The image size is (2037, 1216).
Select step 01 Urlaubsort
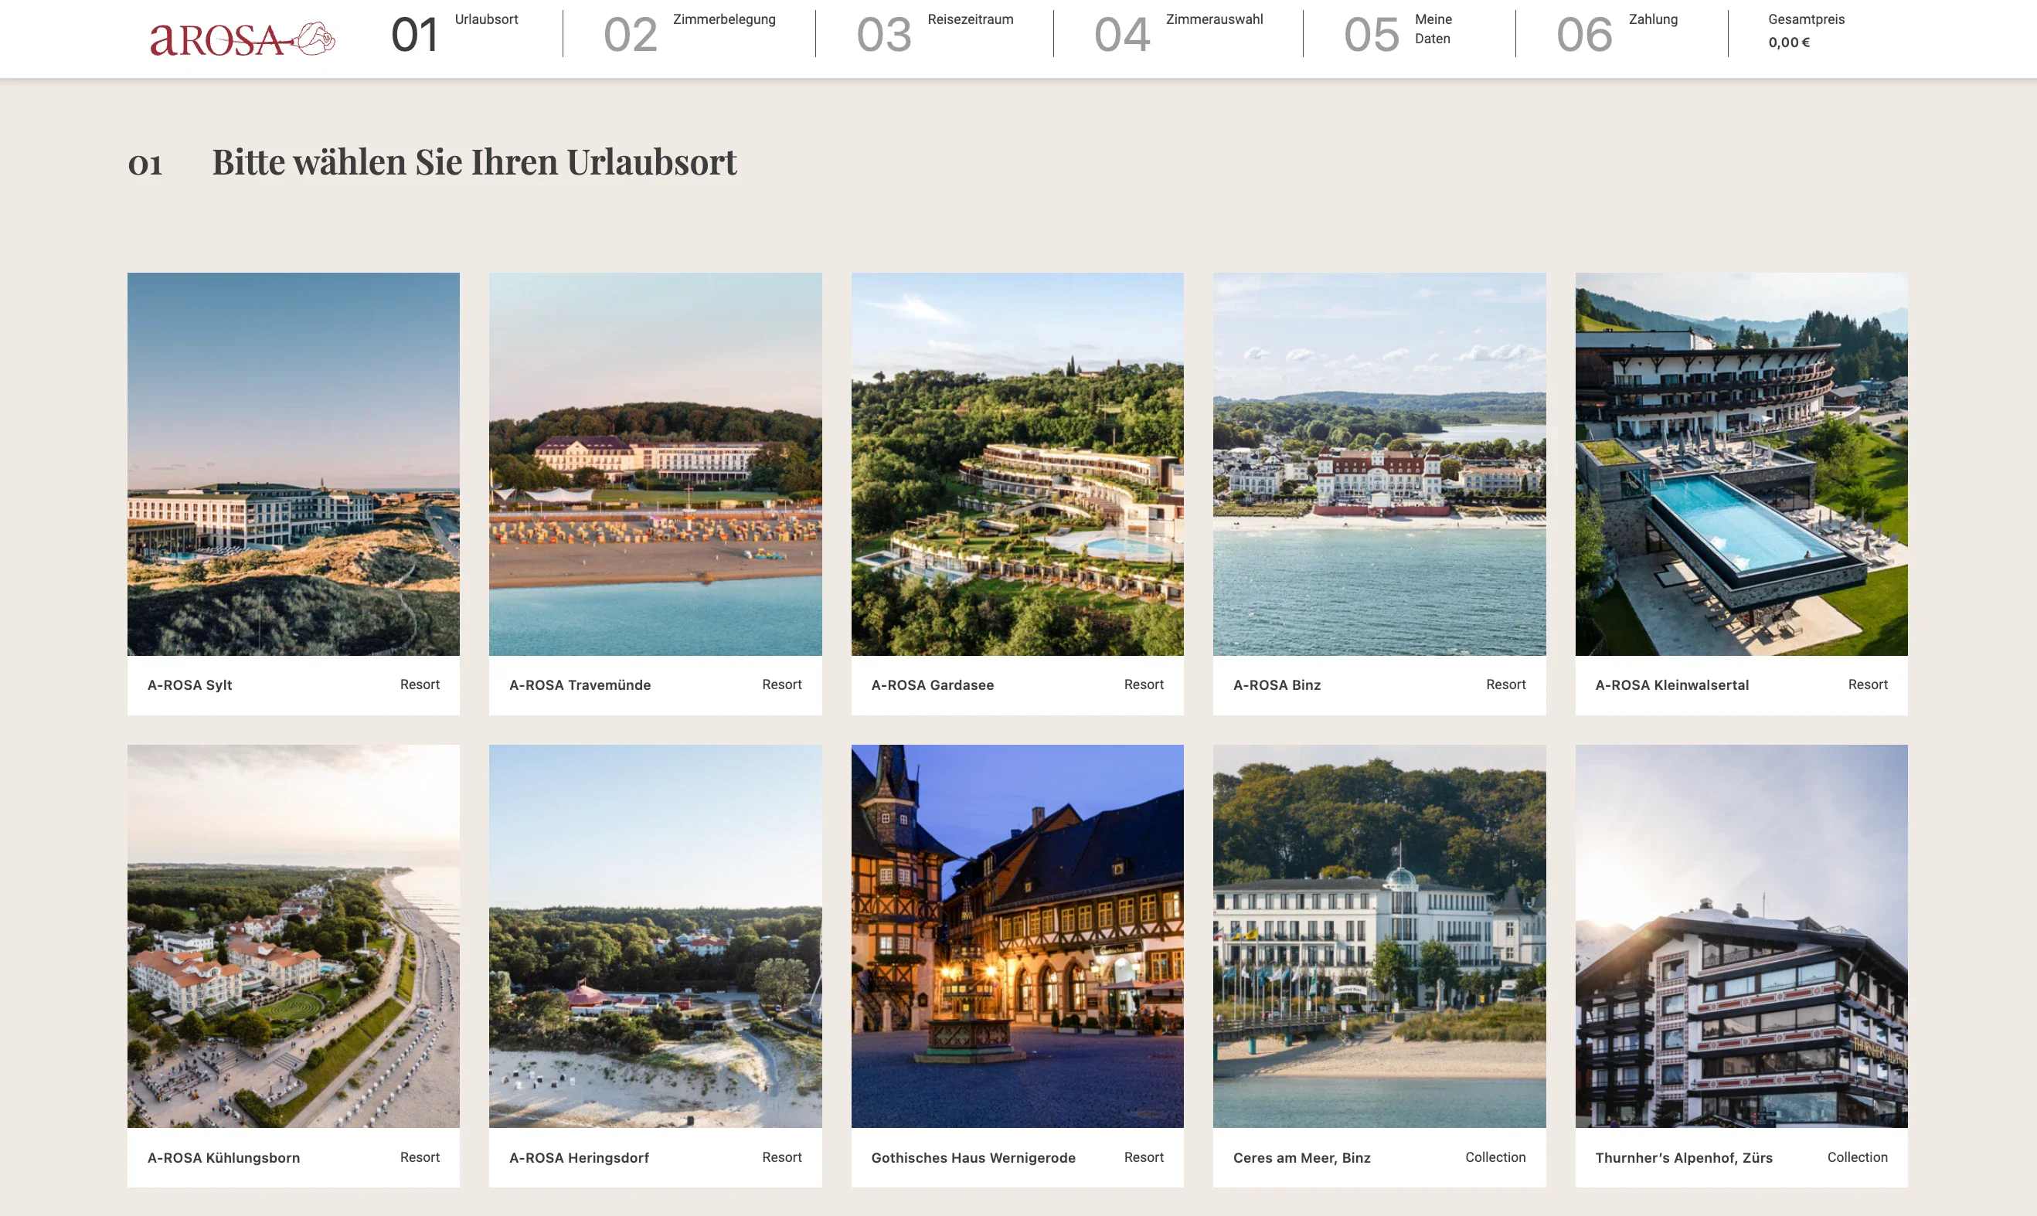pos(454,33)
